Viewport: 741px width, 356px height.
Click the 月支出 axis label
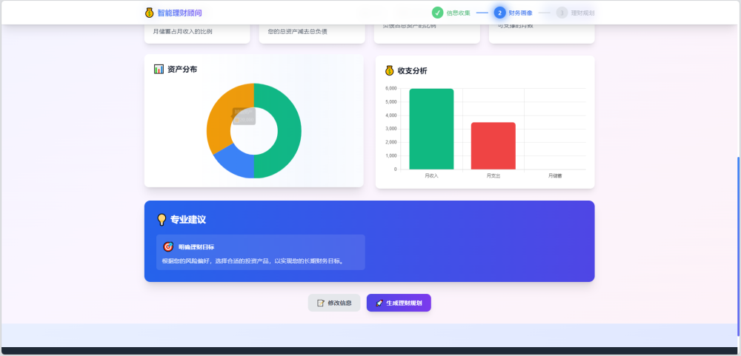click(x=494, y=175)
